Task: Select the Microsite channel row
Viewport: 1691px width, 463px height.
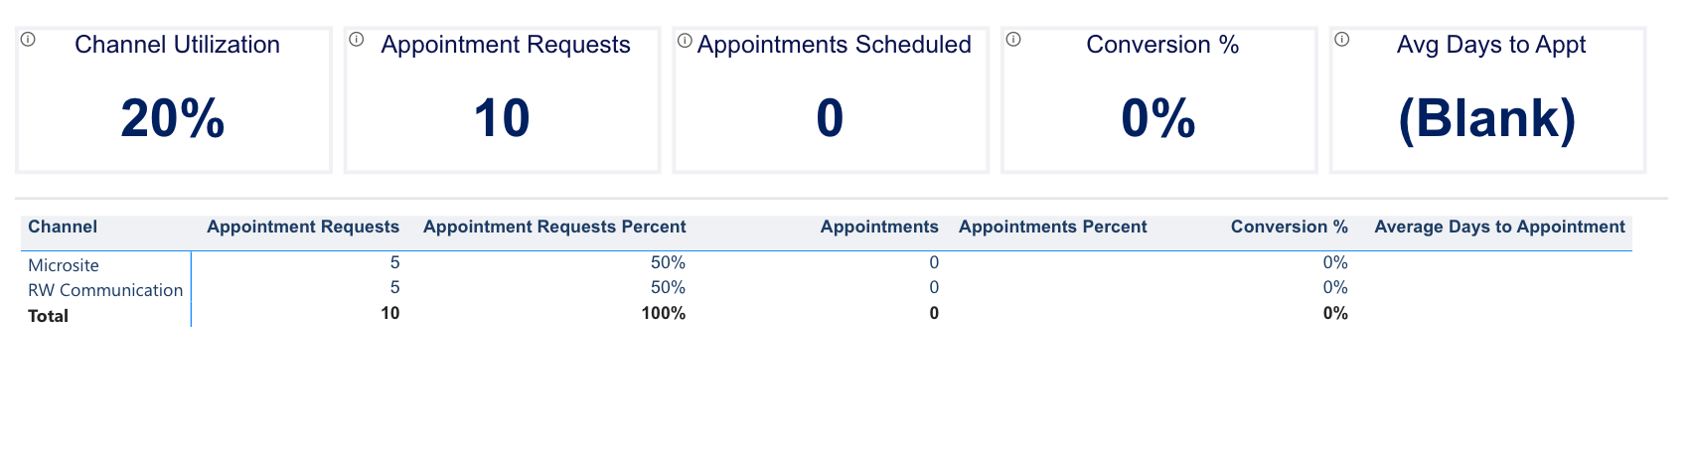Action: click(64, 265)
